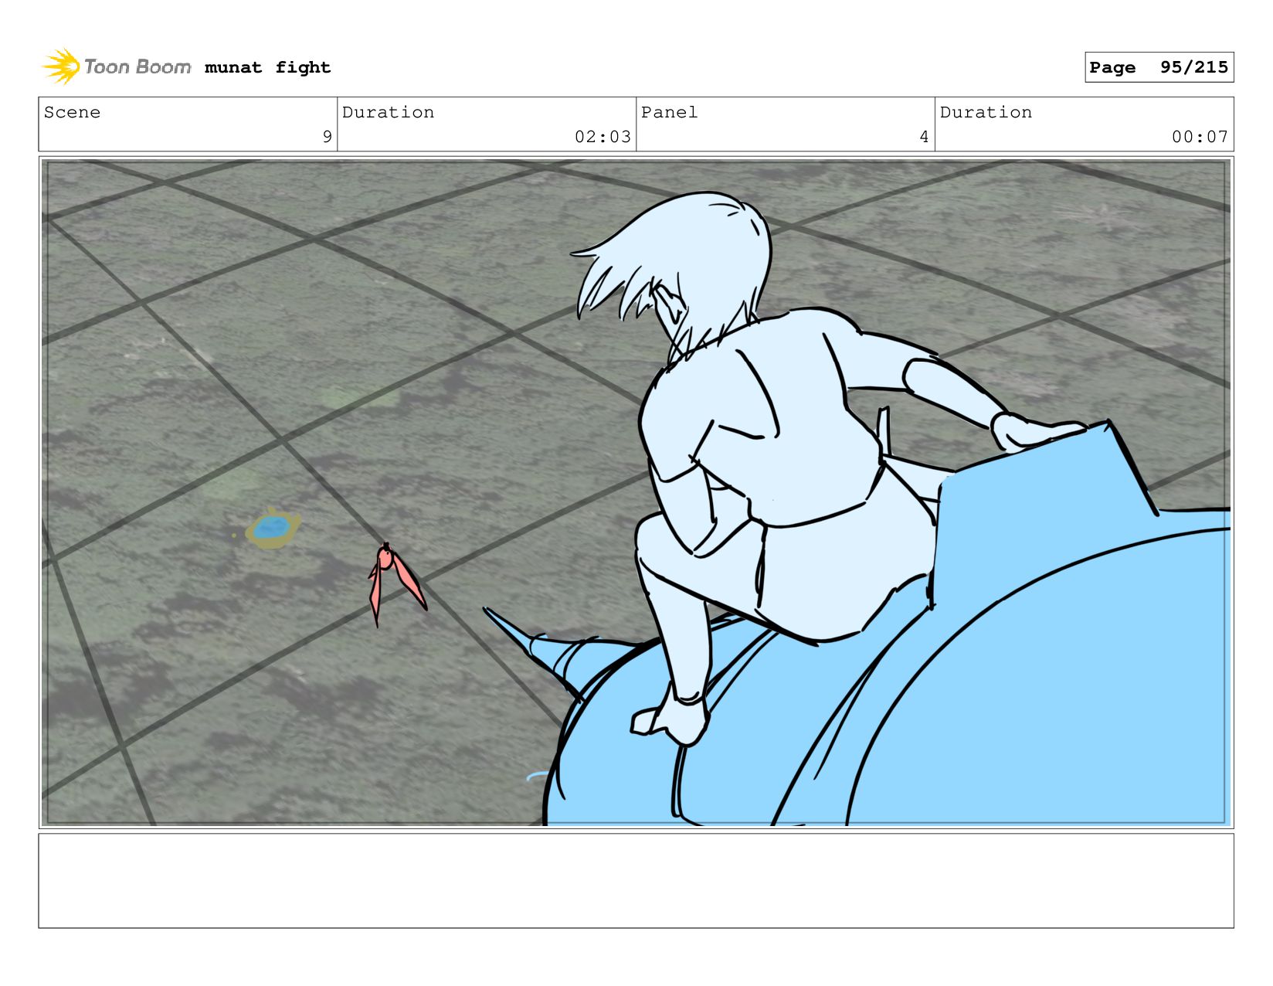The width and height of the screenshot is (1273, 986).
Task: Click the scene duration value 02:03
Action: 603,137
